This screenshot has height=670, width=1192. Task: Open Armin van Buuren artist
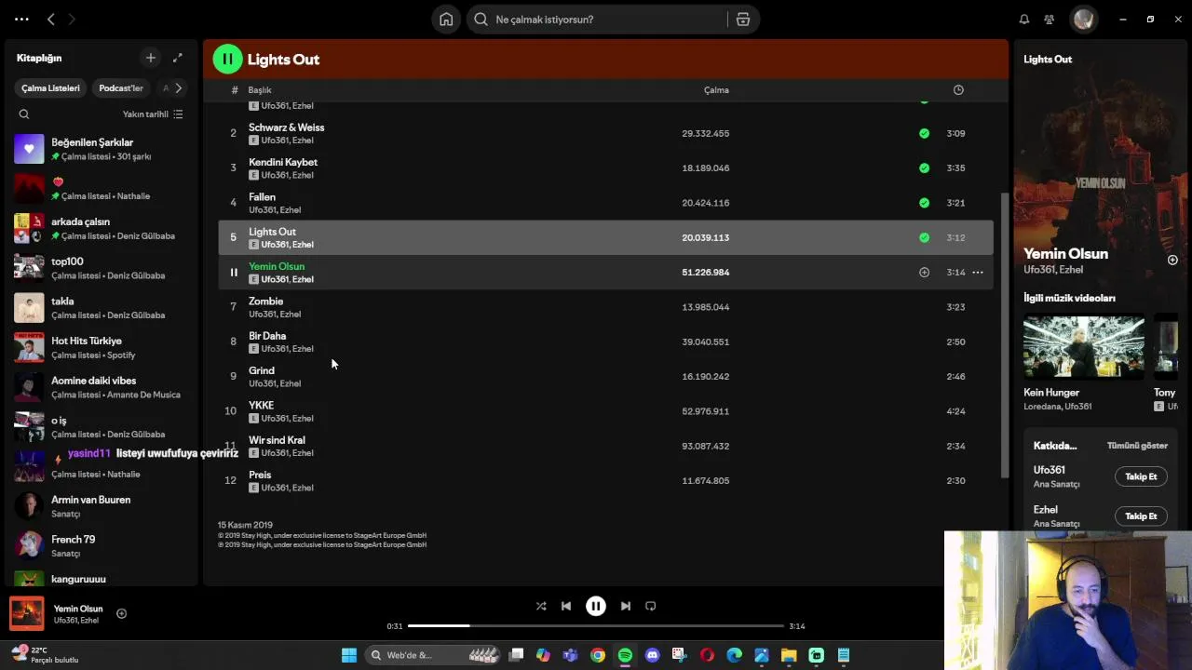101,506
